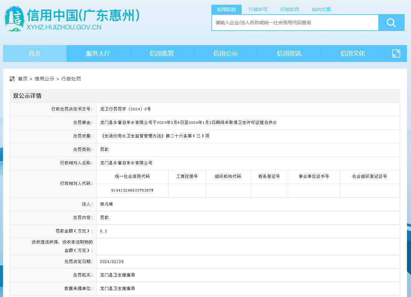The width and height of the screenshot is (411, 297).
Task: Click the 统一社会信用代码 column header
Action: [x=132, y=176]
